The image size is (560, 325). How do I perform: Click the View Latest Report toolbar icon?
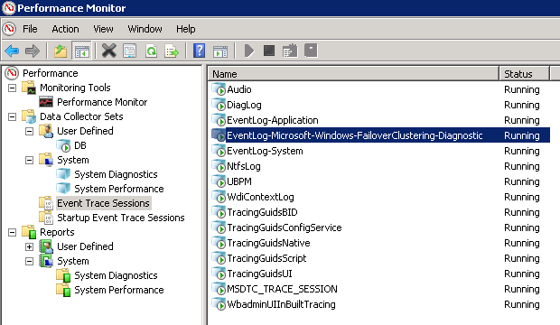tap(311, 51)
